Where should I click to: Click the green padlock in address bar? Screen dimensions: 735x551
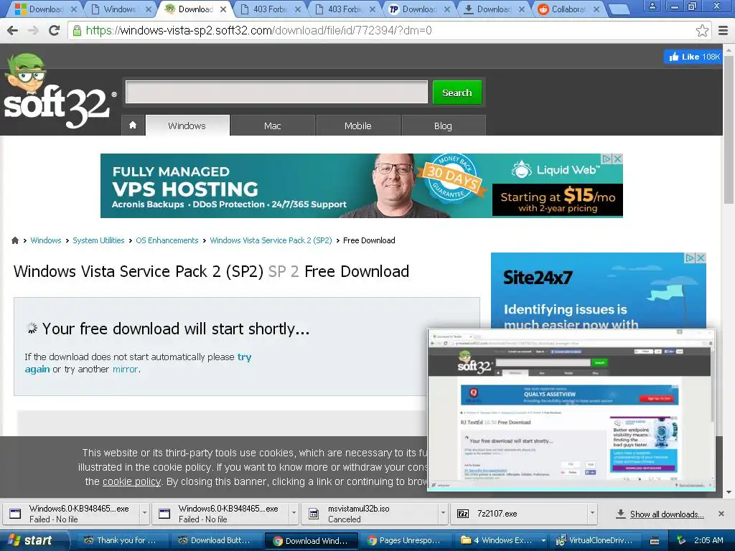[x=76, y=30]
